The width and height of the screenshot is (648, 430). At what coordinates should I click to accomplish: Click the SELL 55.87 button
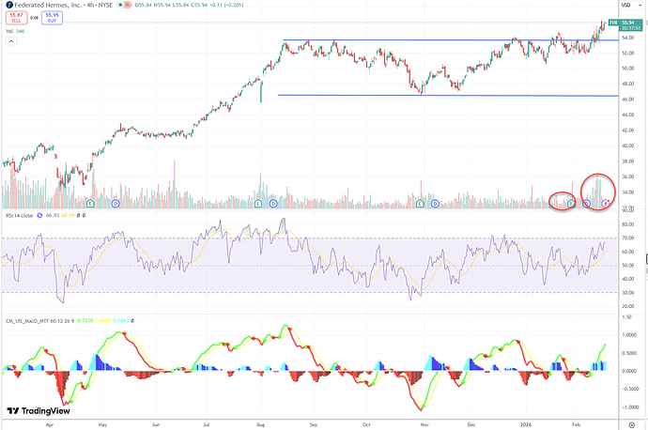tap(17, 18)
